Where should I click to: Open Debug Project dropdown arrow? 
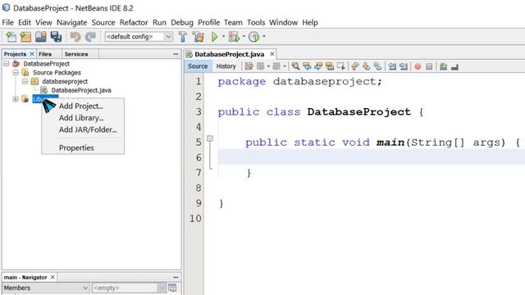point(244,36)
